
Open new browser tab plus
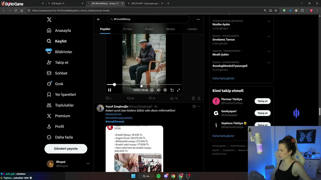click(168, 3)
